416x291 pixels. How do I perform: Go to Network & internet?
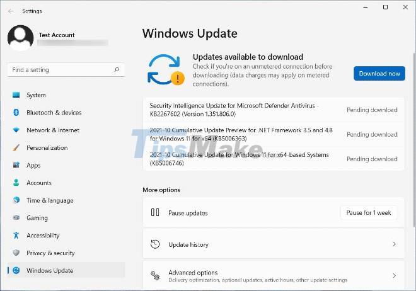coord(66,130)
